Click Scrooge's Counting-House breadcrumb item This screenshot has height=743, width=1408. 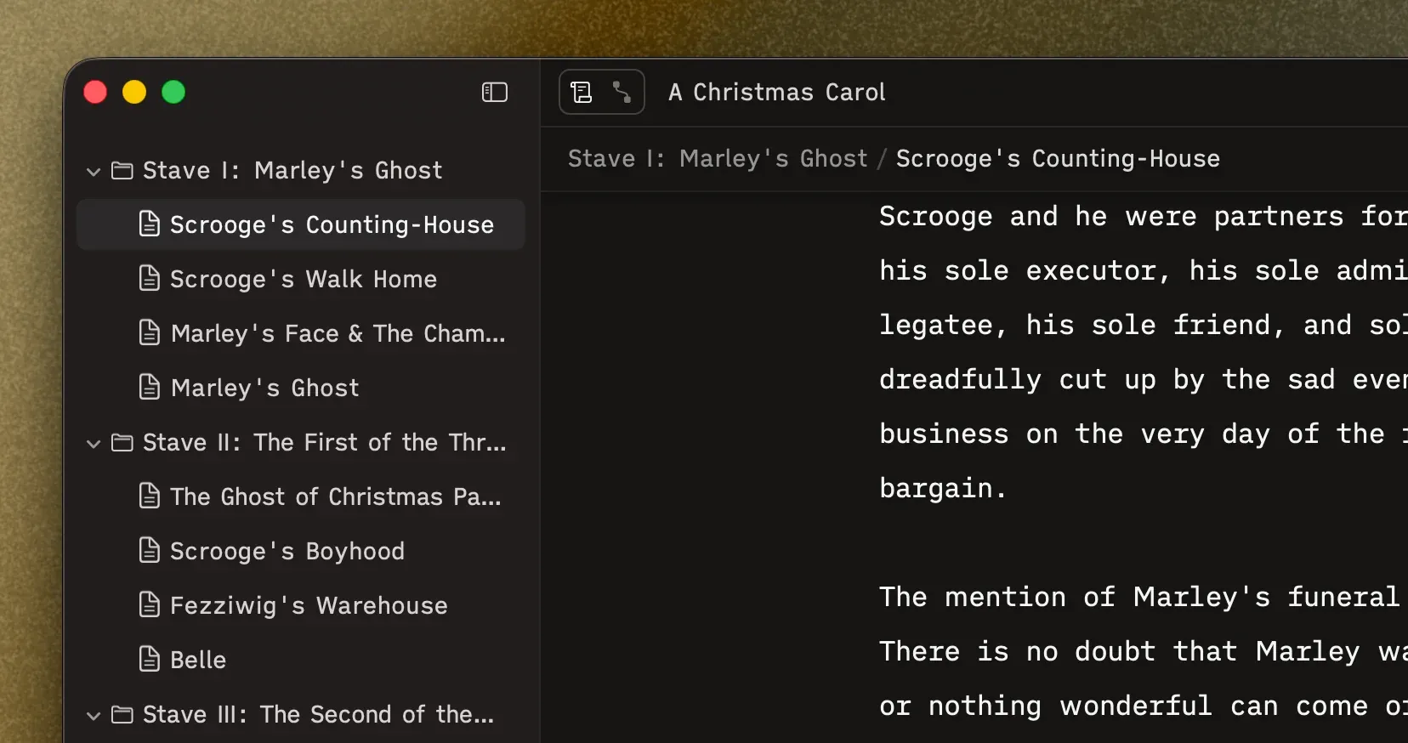point(1058,159)
